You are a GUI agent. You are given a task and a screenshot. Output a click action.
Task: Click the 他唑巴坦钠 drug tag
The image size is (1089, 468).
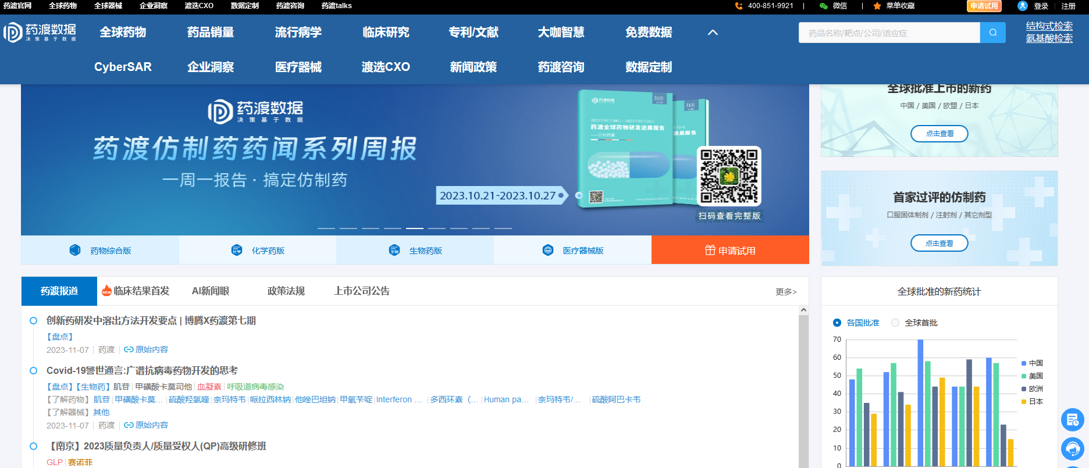[x=315, y=399]
